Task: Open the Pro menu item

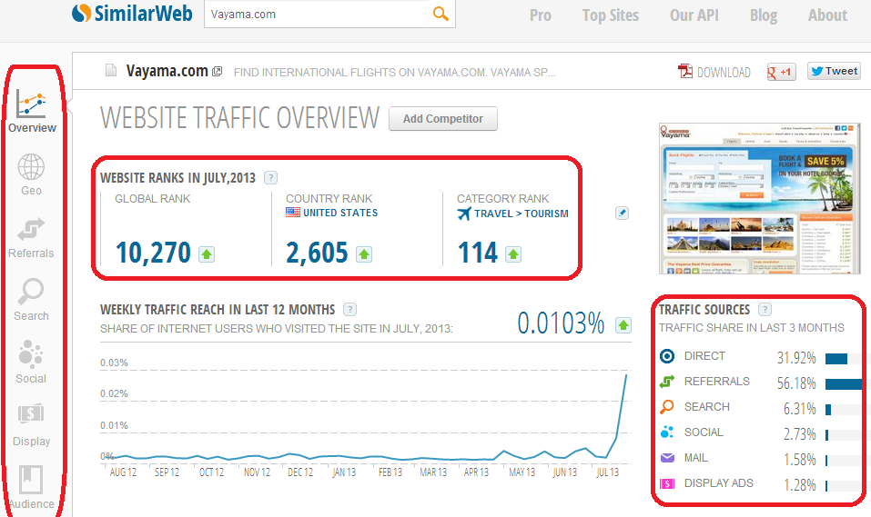Action: point(540,15)
